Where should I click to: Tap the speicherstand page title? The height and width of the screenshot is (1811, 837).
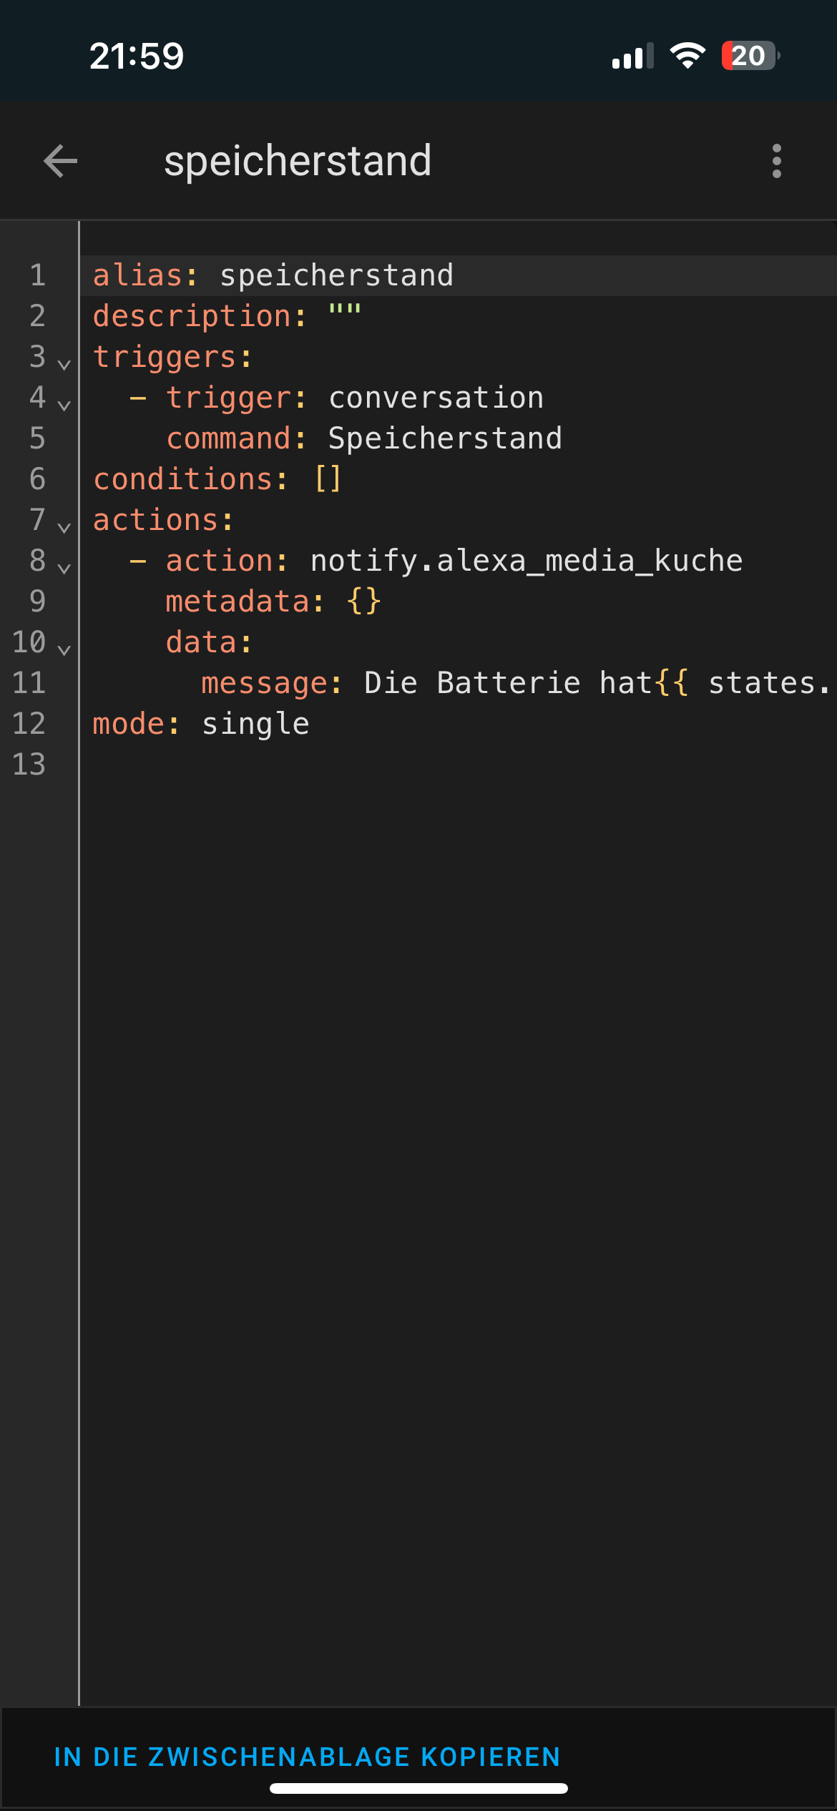pyautogui.click(x=298, y=160)
